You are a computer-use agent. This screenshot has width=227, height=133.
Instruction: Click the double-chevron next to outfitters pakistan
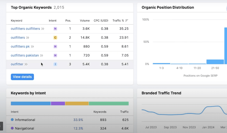pos(41,55)
